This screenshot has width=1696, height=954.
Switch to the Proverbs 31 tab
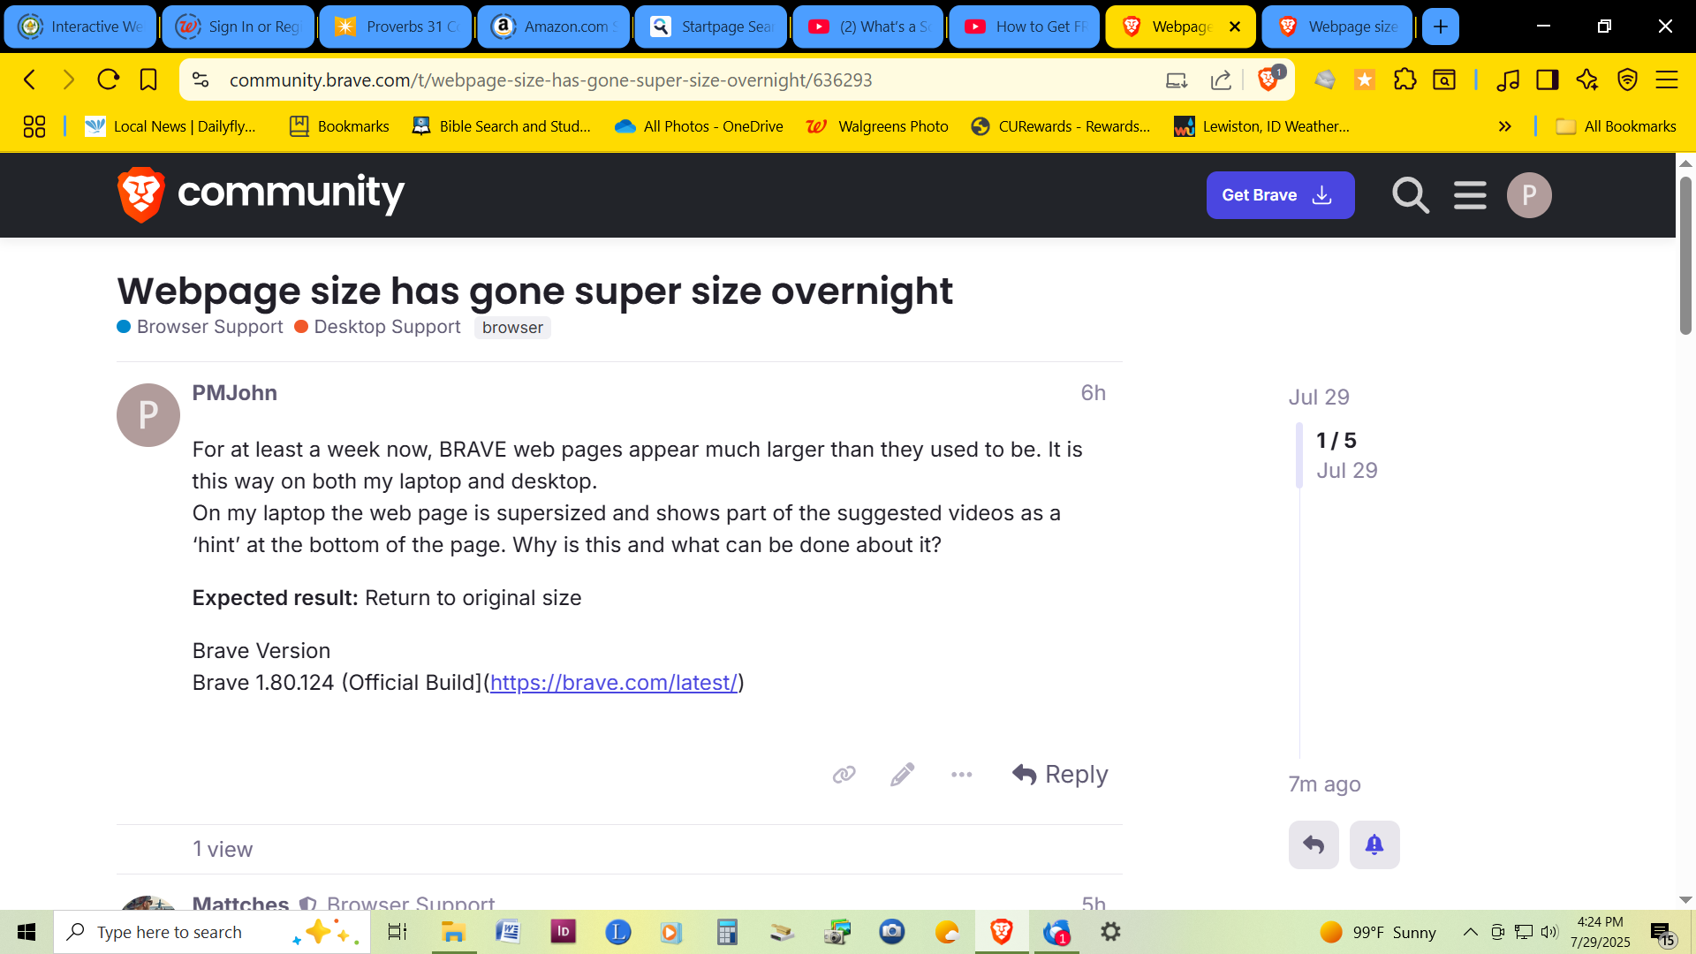395,26
